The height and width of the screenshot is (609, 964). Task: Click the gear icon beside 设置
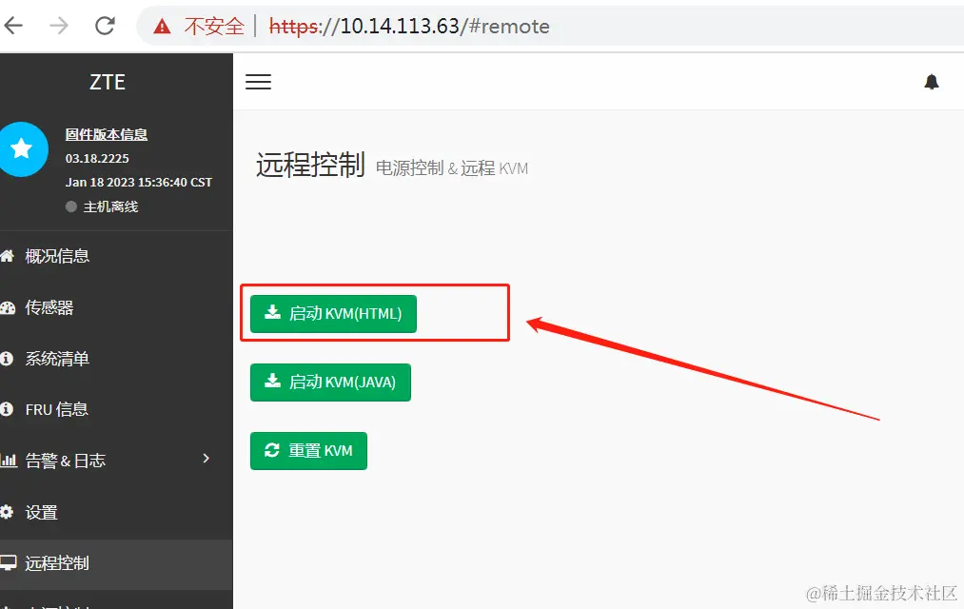7,512
